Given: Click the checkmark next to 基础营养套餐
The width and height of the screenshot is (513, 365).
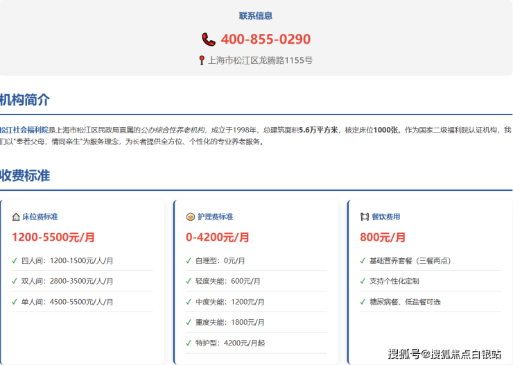Looking at the screenshot, I should coord(363,261).
